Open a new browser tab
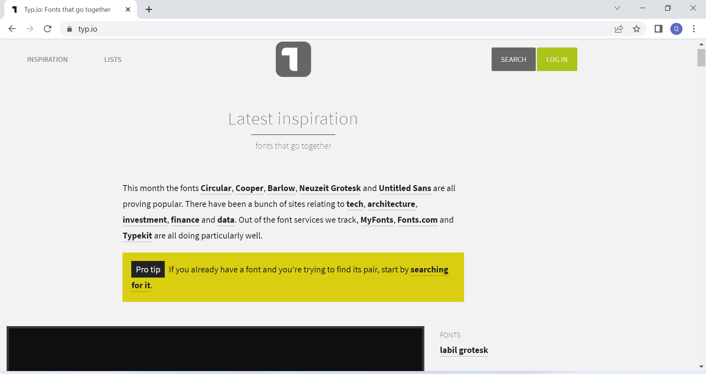This screenshot has height=374, width=706. coord(149,9)
